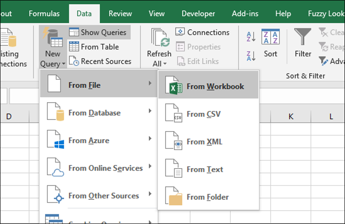This screenshot has height=224, width=345.
Task: Open the Fuzzy Lookup tab
Action: 325,13
